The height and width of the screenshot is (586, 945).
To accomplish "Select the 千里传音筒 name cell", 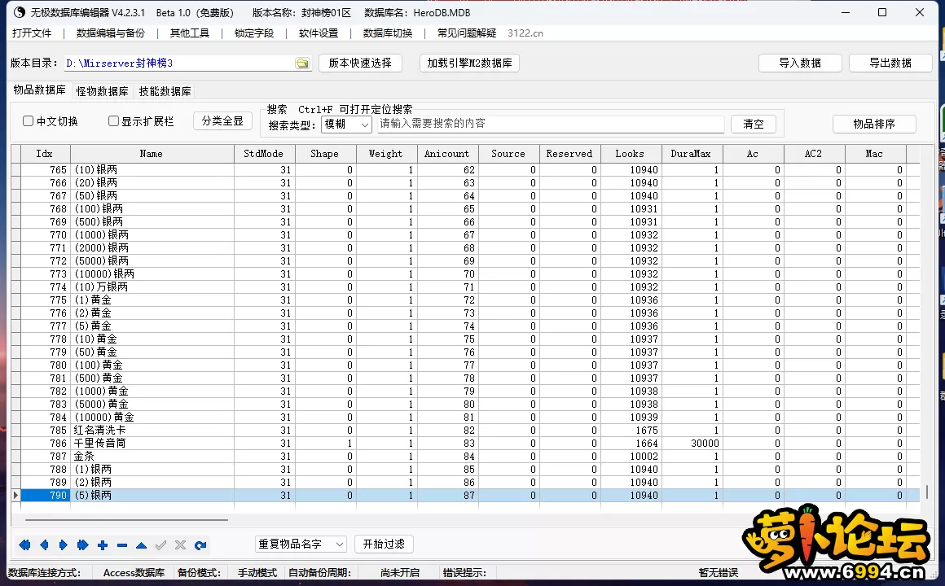I will (x=152, y=444).
